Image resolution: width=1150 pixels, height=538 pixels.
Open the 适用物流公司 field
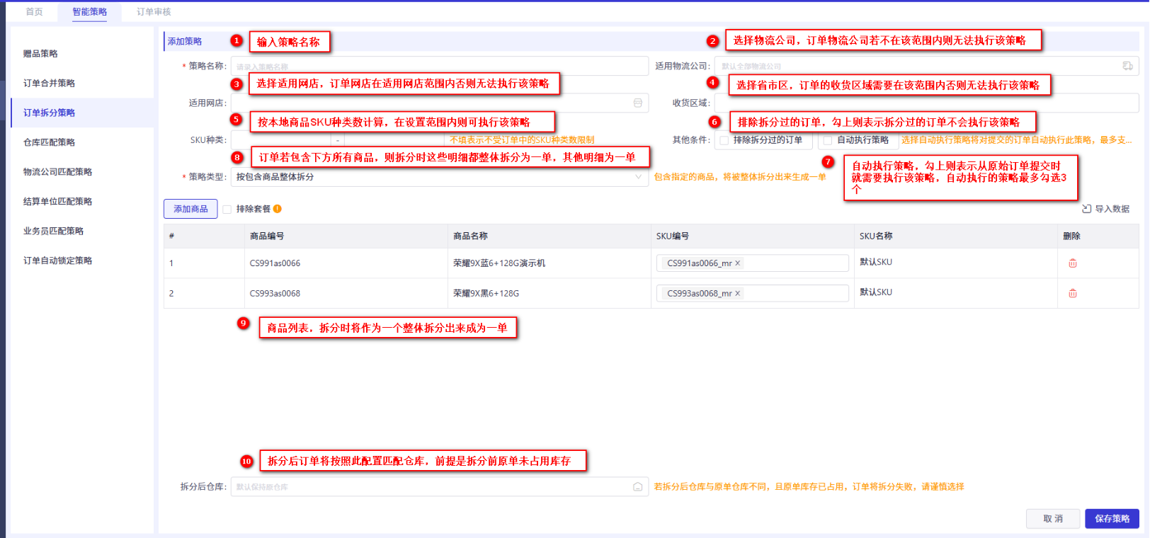coord(926,66)
